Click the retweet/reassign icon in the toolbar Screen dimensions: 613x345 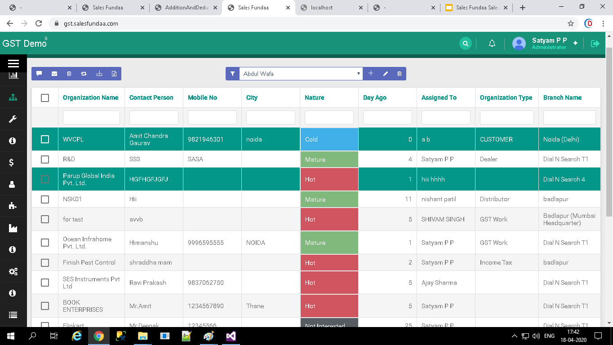[x=84, y=74]
